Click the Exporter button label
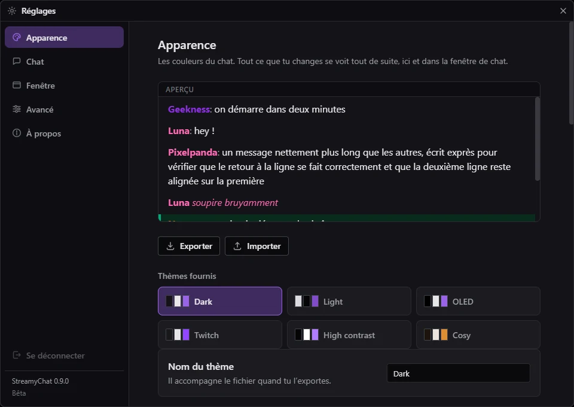 (x=196, y=246)
